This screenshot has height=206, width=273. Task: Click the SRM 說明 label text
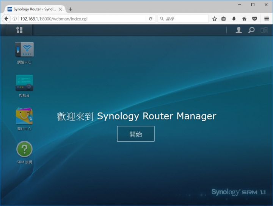[24, 162]
